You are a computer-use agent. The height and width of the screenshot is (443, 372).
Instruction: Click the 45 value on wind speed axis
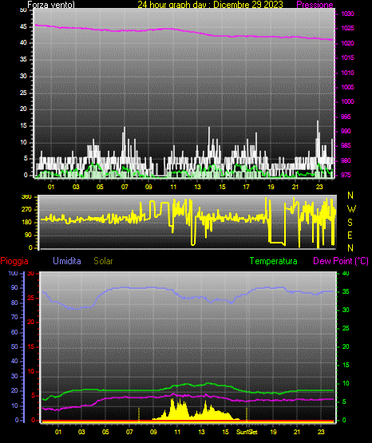coord(23,27)
